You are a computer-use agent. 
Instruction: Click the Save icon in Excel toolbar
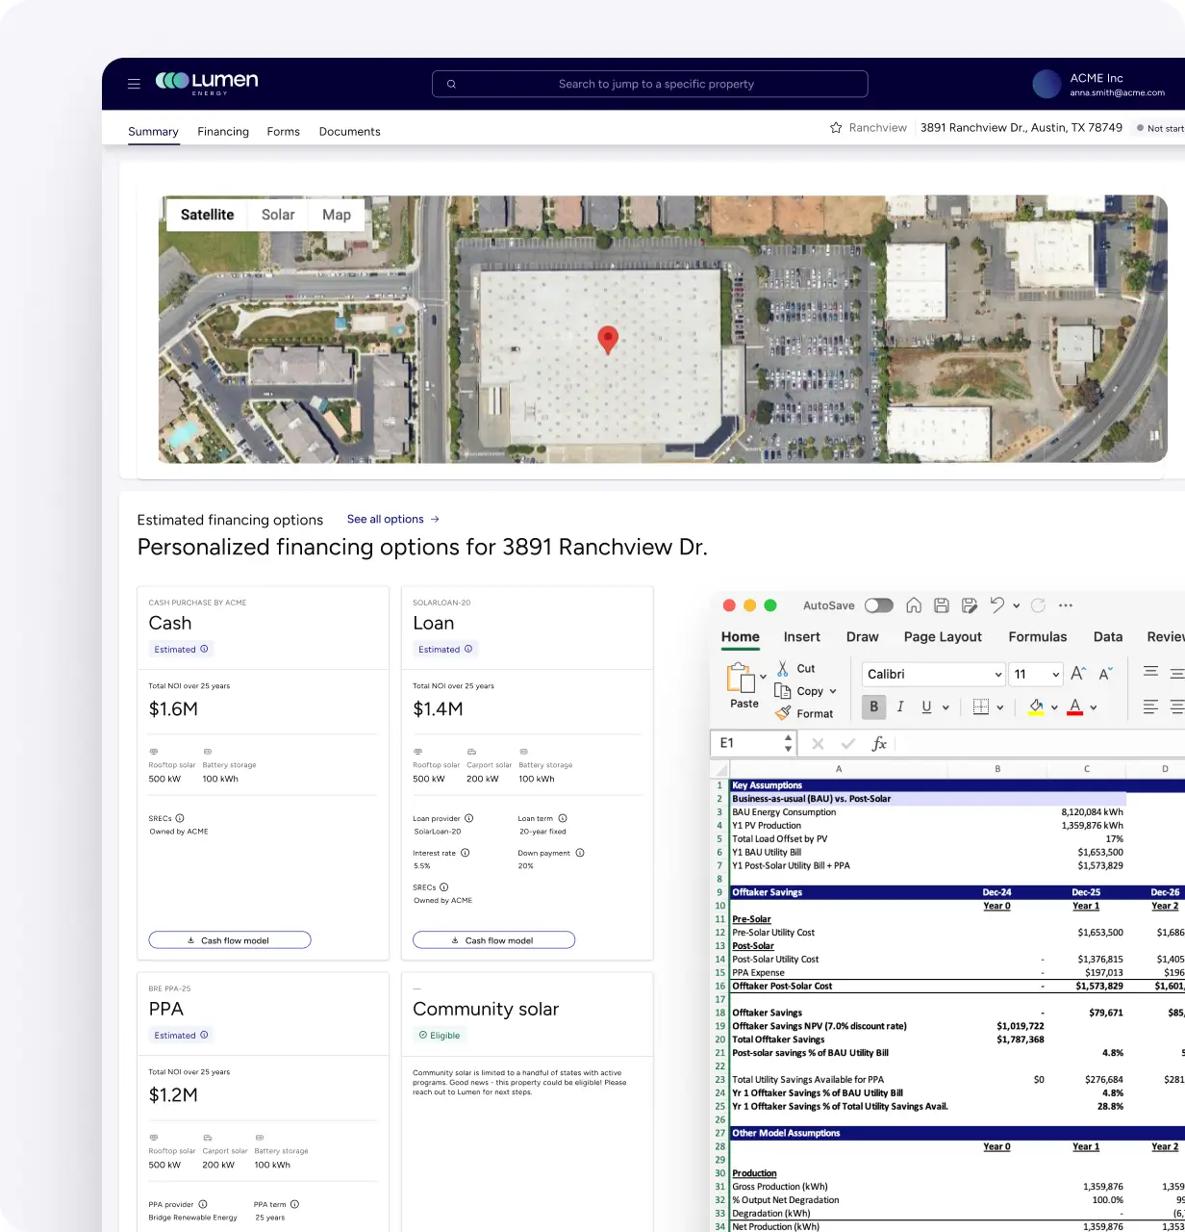[x=942, y=605]
